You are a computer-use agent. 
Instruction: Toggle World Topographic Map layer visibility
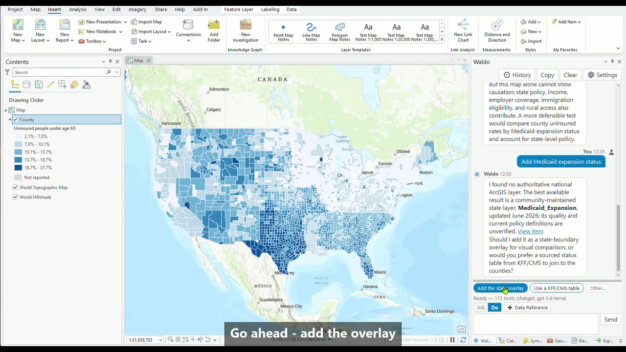[16, 187]
